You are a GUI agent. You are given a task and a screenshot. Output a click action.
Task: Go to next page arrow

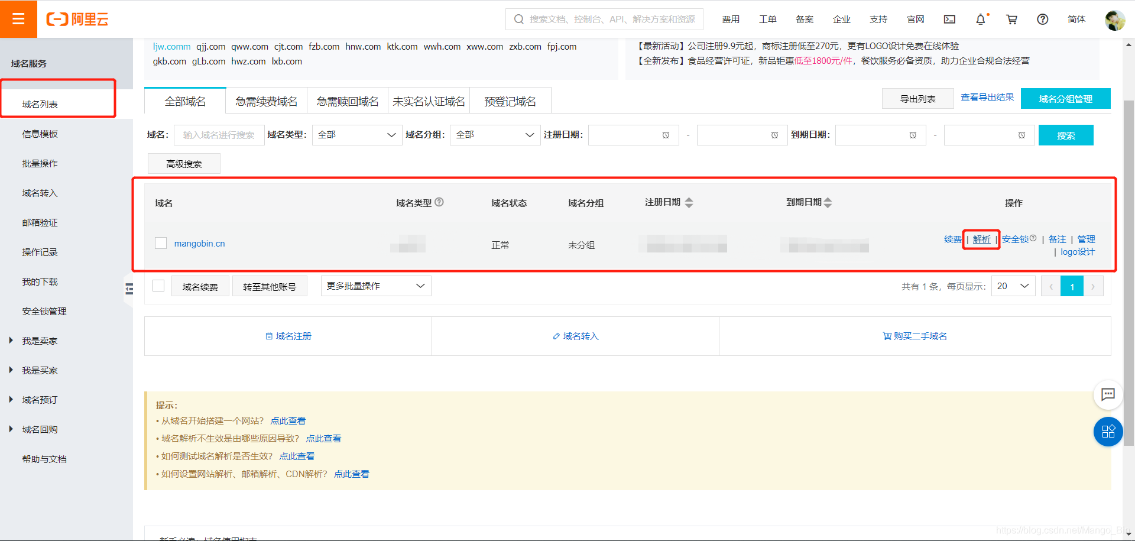1093,287
